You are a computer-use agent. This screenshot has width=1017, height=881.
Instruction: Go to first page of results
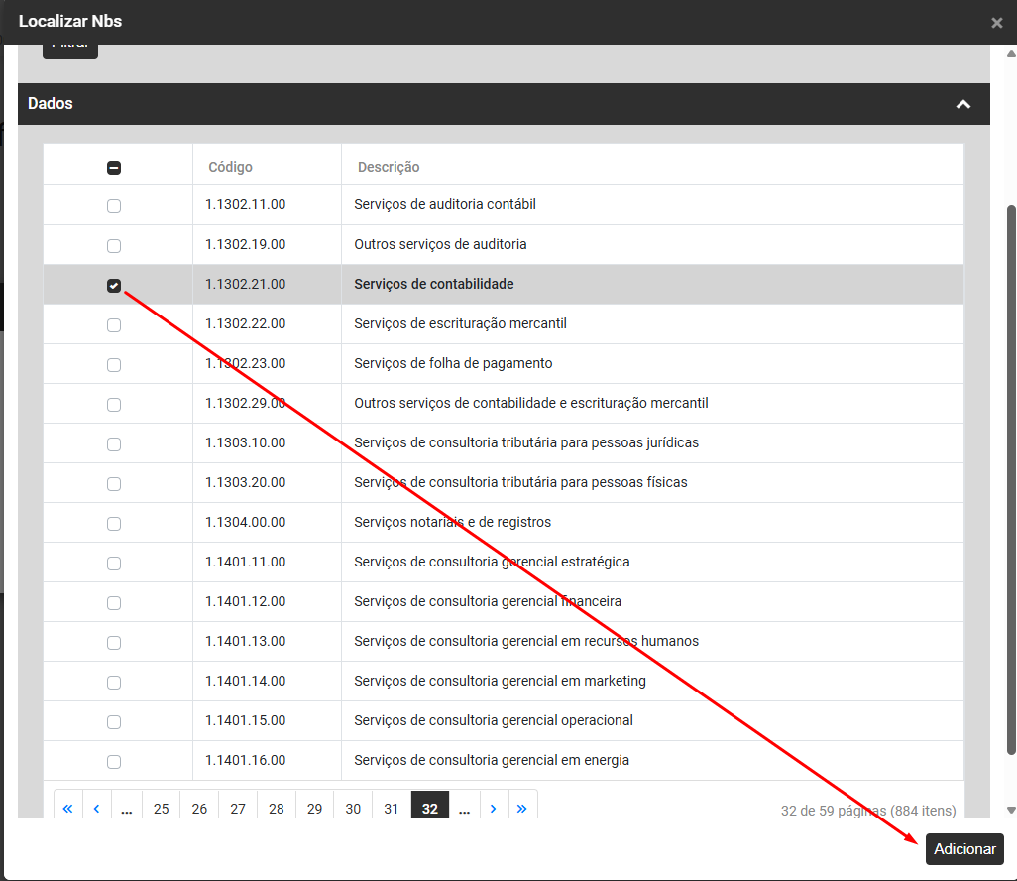(x=67, y=809)
